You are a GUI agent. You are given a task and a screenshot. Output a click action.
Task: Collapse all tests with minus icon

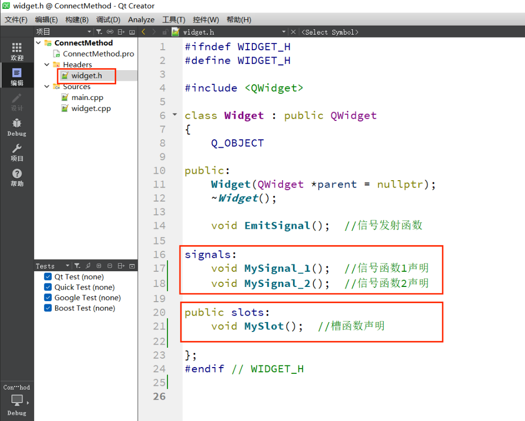(110, 266)
